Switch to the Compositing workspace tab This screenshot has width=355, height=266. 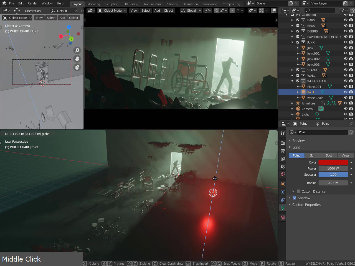231,4
